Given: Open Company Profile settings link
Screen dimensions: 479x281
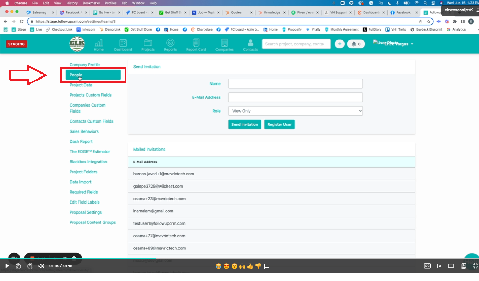Looking at the screenshot, I should 84,65.
